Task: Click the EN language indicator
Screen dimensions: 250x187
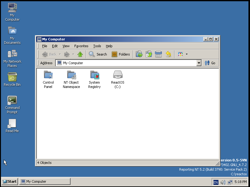Action: point(216,182)
